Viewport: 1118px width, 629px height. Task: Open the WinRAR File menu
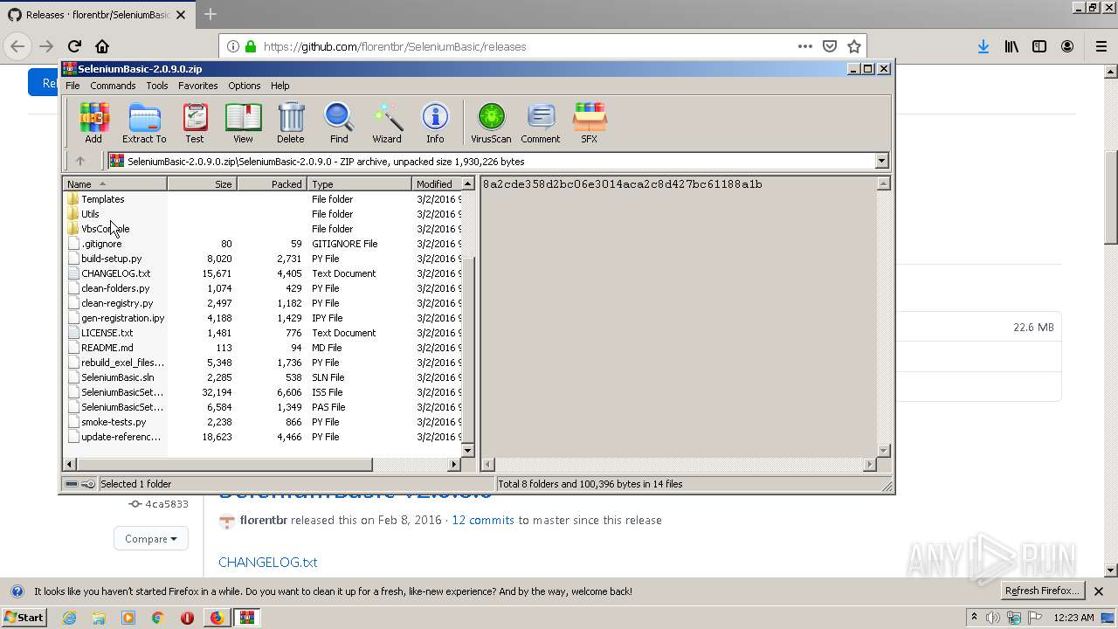coord(72,86)
